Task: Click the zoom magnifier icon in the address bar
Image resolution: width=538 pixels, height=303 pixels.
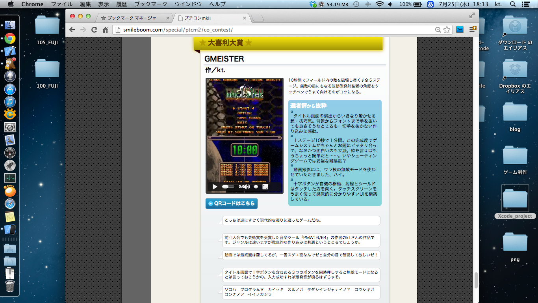Action: (438, 30)
